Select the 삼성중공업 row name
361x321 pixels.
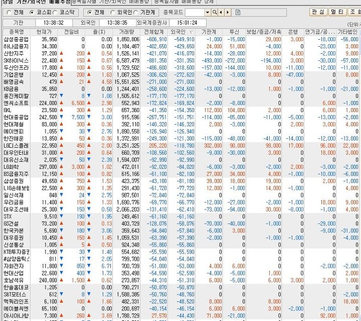tap(16, 39)
